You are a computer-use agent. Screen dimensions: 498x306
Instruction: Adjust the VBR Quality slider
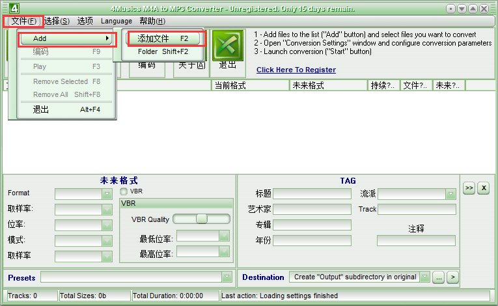(x=201, y=219)
